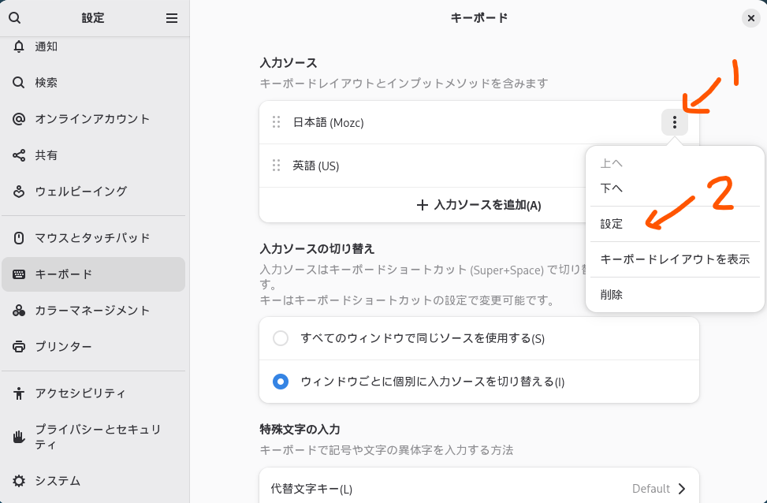This screenshot has height=503, width=767.
Task: Select the プリンター printer icon entry
Action: (x=19, y=347)
